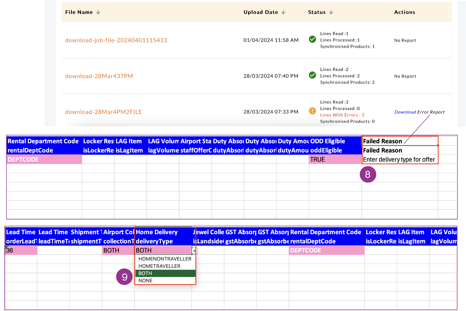The height and width of the screenshot is (311, 466).
Task: Open the download-28Mar4PM2FILE file link
Action: click(x=103, y=112)
